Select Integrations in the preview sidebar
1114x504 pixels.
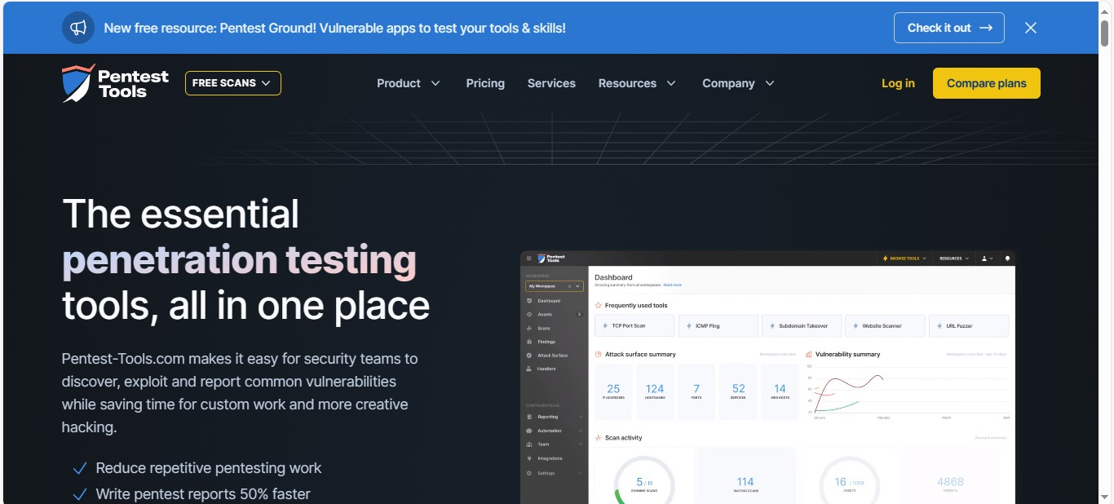click(550, 458)
